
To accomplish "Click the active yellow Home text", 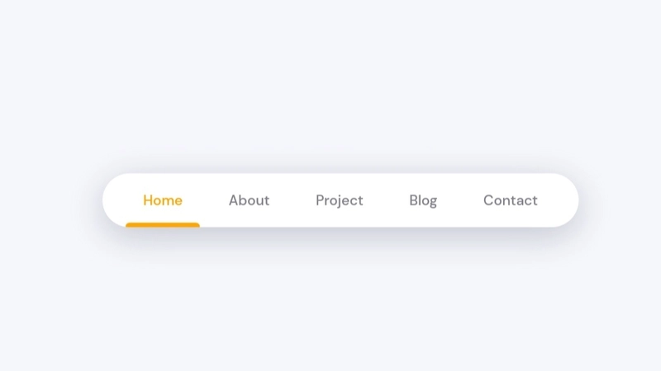I will (x=163, y=200).
